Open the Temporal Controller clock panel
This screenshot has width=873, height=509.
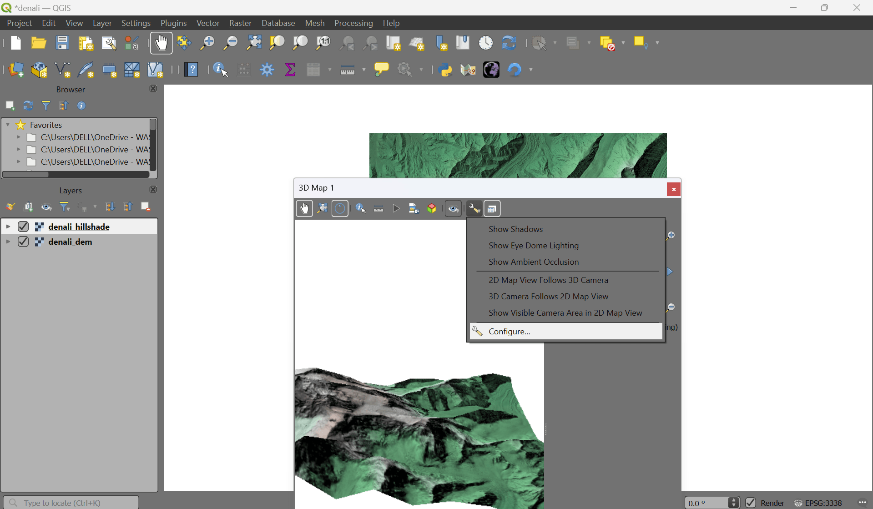coord(486,43)
